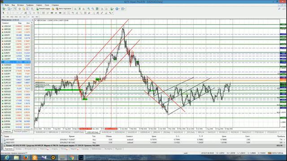
Task: Switch chart to candlesticks icon
Action: pos(79,9)
